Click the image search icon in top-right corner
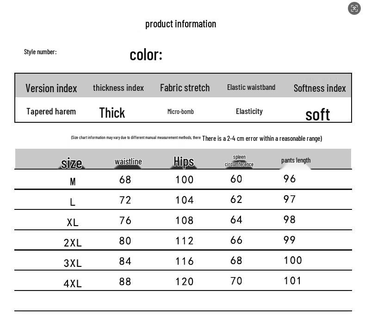This screenshot has height=322, width=365. [354, 8]
